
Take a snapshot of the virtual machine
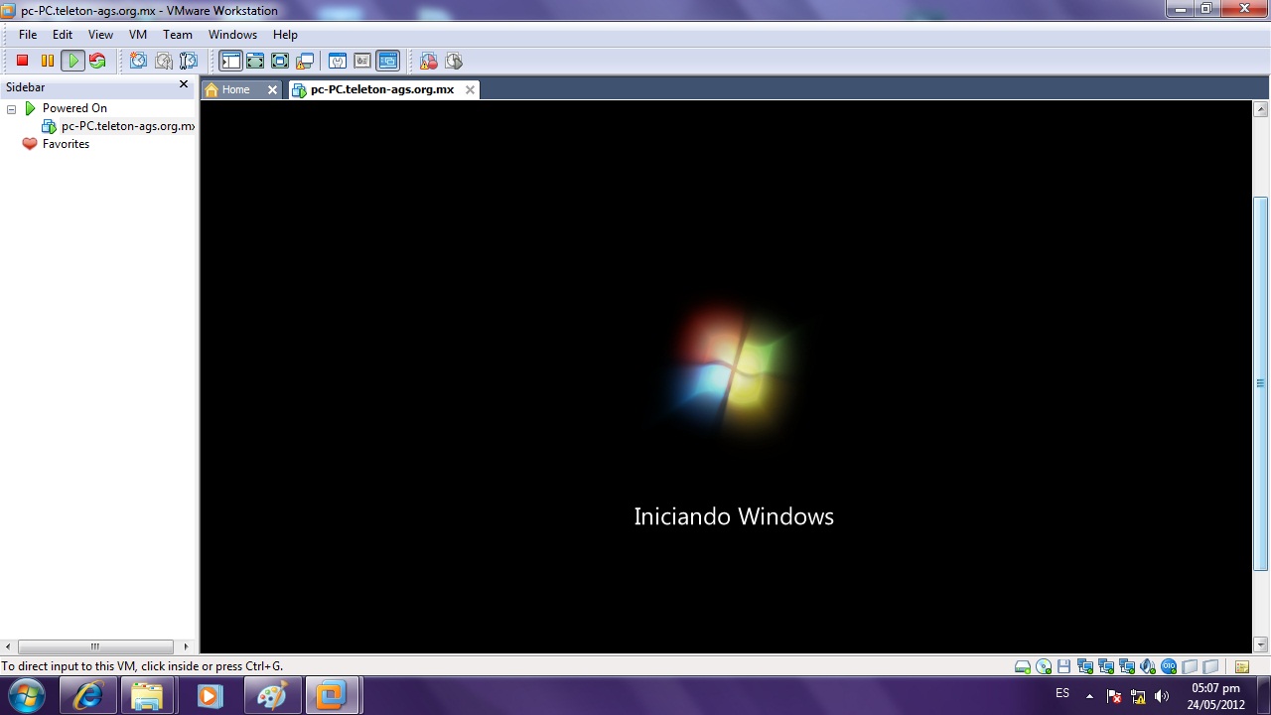(x=139, y=61)
